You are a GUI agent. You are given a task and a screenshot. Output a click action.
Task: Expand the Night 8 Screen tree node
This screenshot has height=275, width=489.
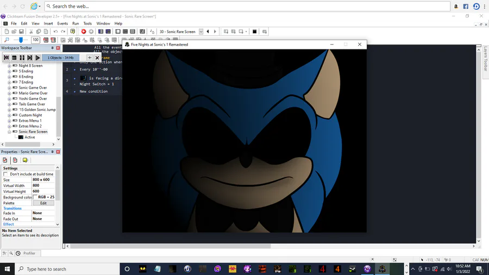click(9, 66)
